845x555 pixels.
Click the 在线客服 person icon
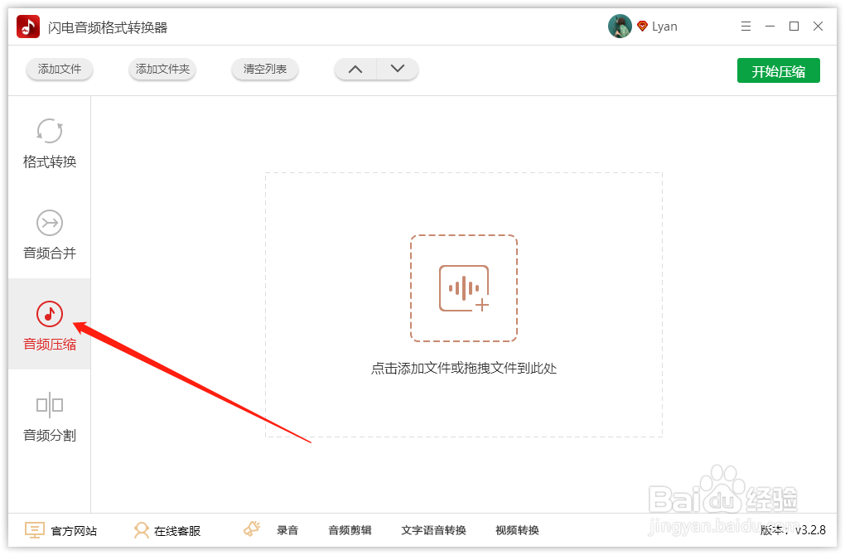coord(141,530)
